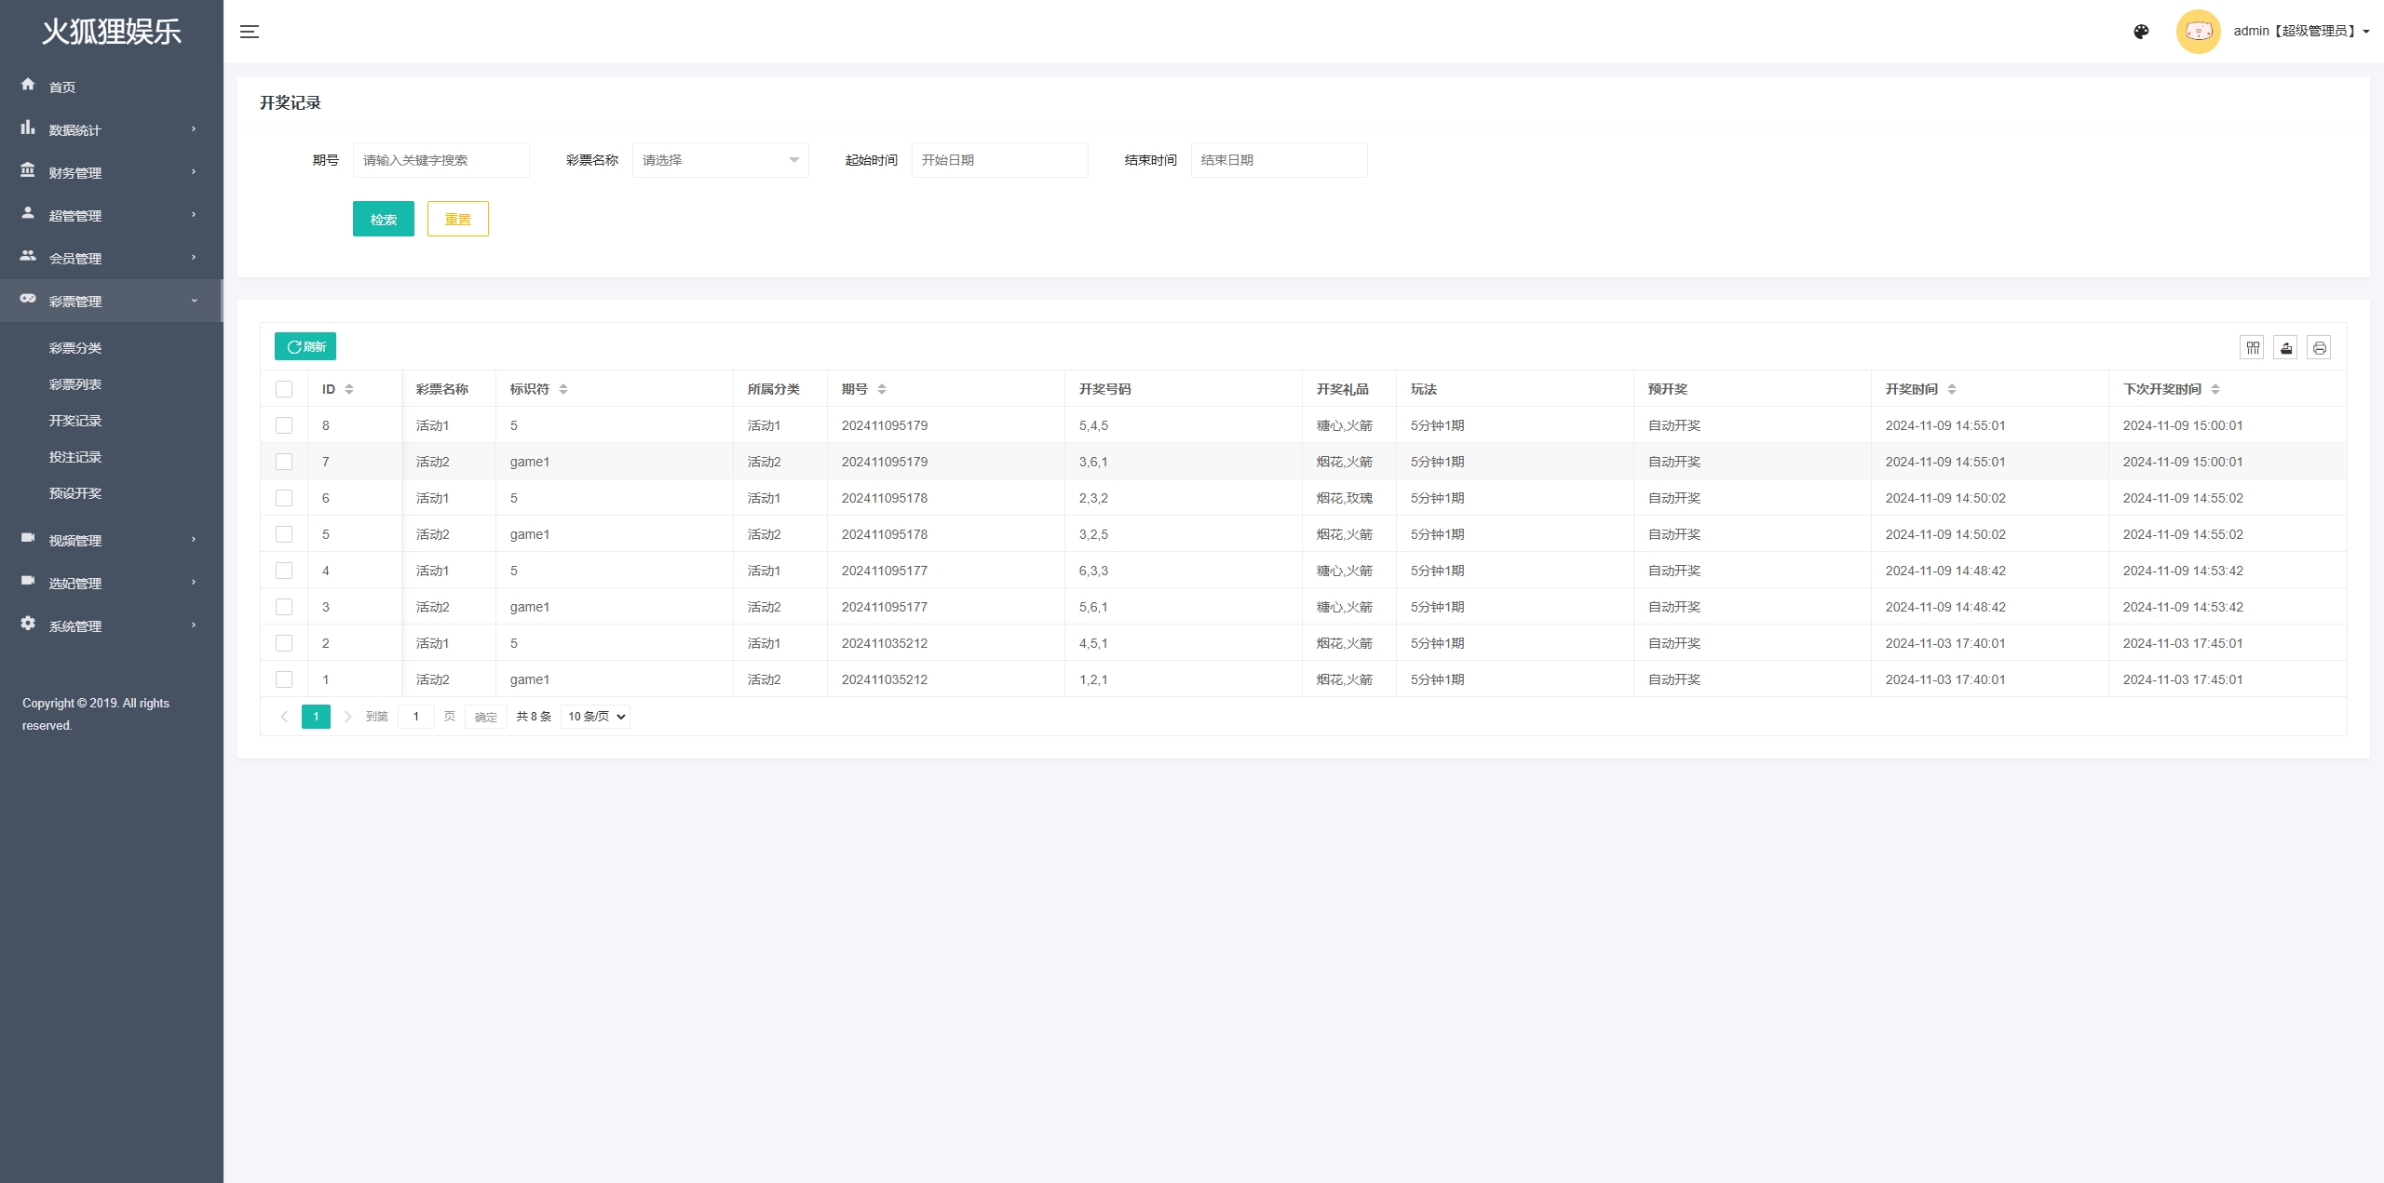Click the sidebar collapse hamburger icon

pyautogui.click(x=249, y=32)
